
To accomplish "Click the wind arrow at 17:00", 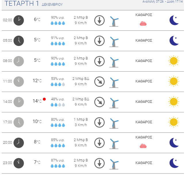I will click(x=99, y=122).
